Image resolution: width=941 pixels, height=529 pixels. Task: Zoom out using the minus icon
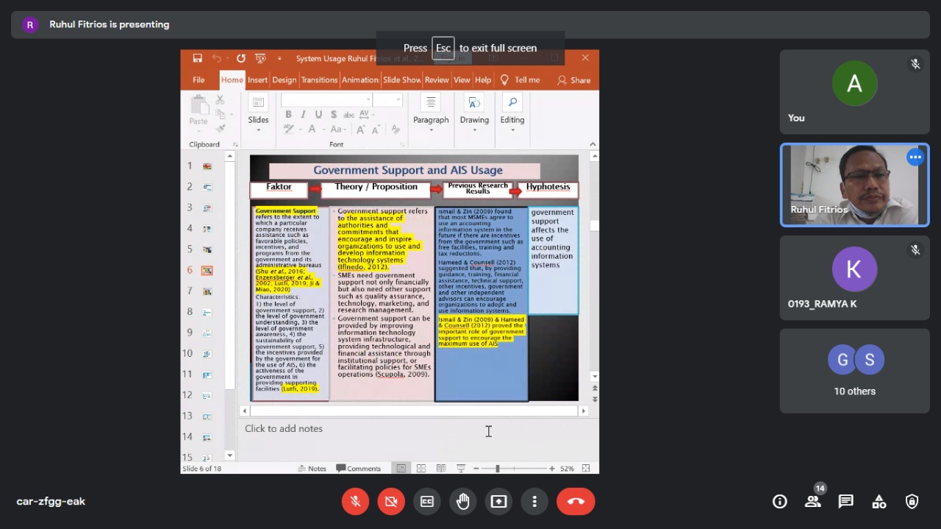click(476, 469)
